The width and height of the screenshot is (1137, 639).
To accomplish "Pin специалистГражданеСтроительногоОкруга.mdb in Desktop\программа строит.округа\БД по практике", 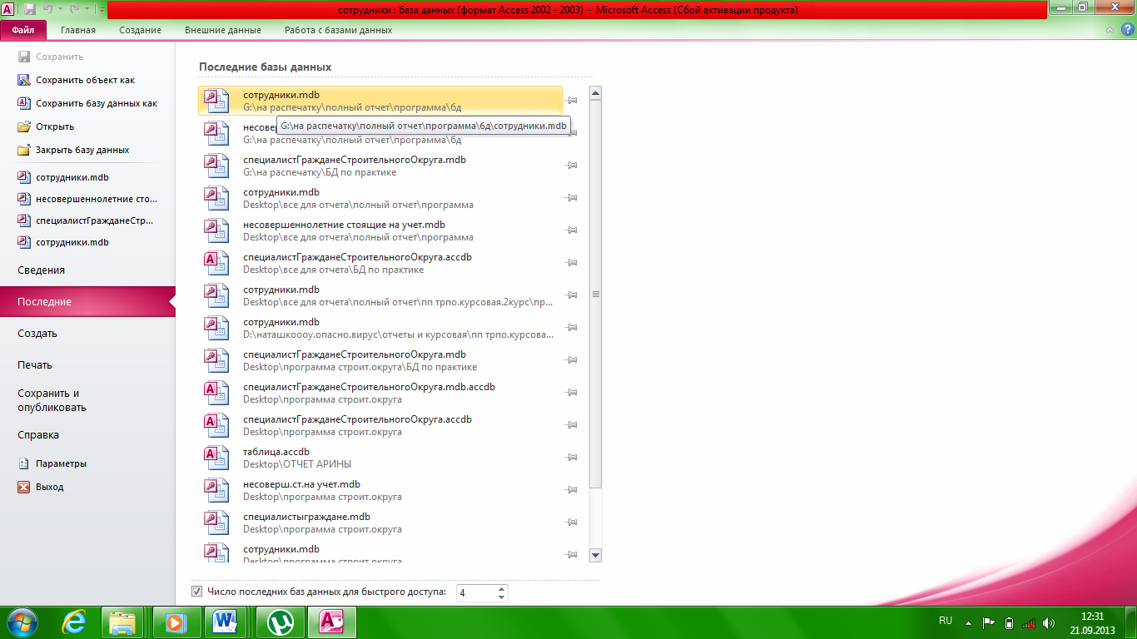I will click(571, 360).
